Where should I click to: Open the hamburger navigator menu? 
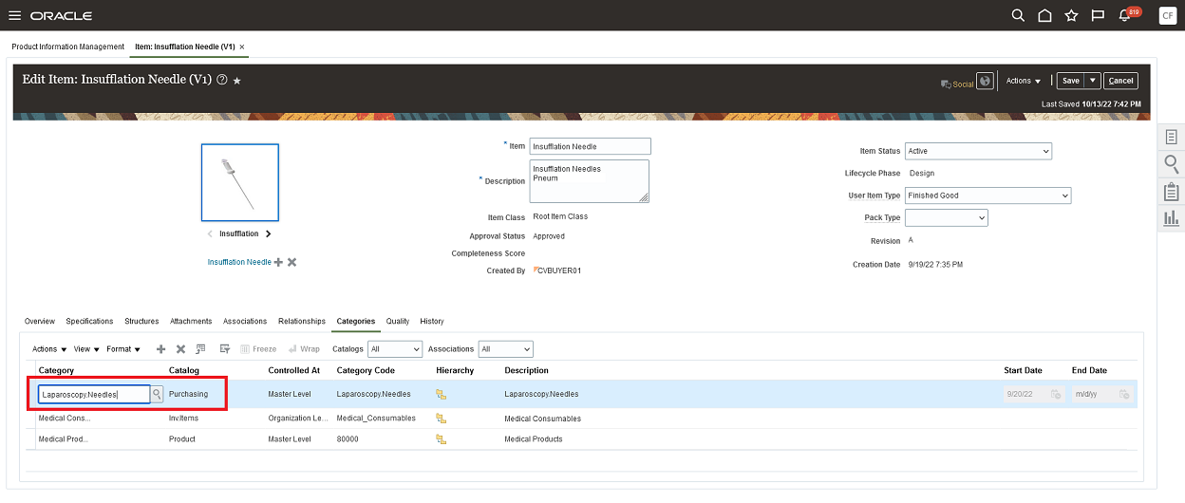pyautogui.click(x=14, y=16)
